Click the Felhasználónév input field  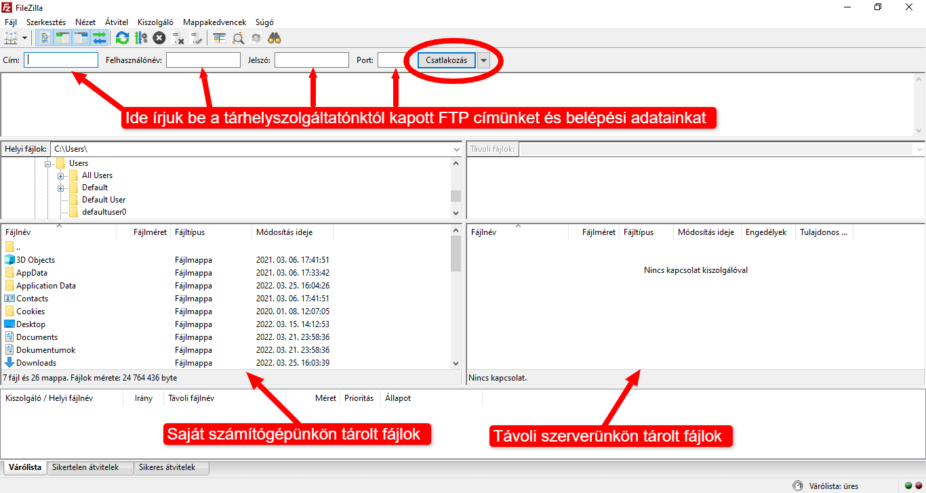click(203, 60)
